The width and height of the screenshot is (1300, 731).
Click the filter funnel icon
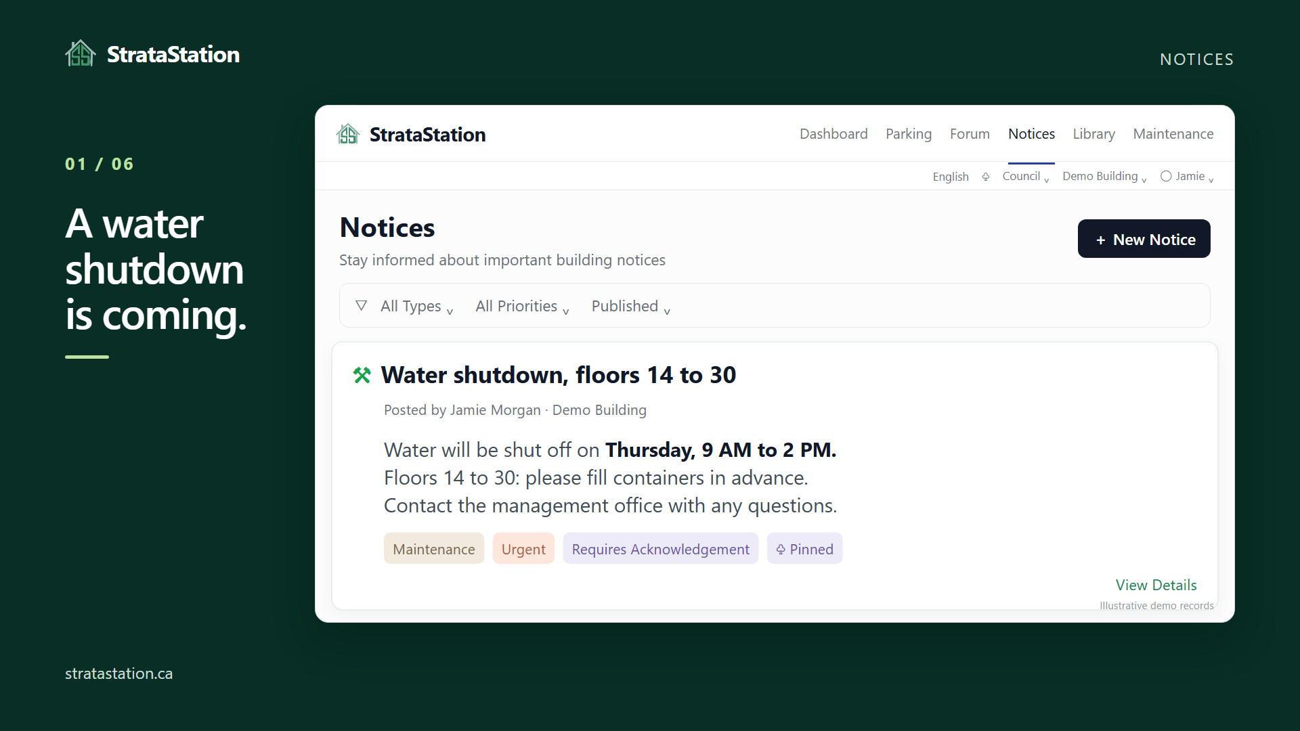coord(362,306)
